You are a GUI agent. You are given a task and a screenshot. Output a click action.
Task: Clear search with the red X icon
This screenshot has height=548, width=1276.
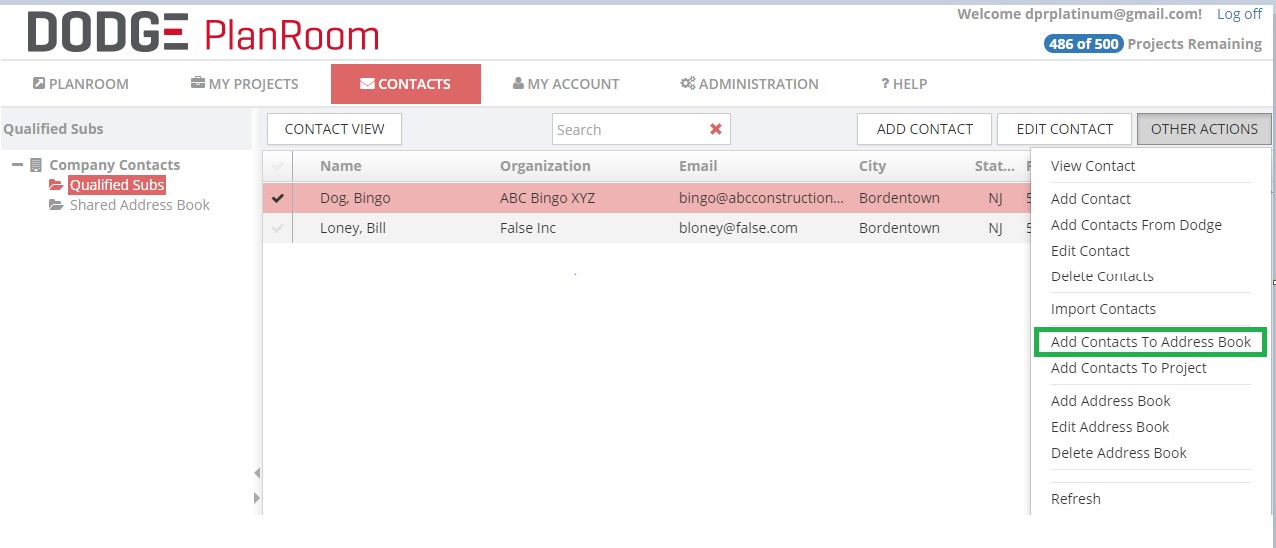click(x=715, y=129)
